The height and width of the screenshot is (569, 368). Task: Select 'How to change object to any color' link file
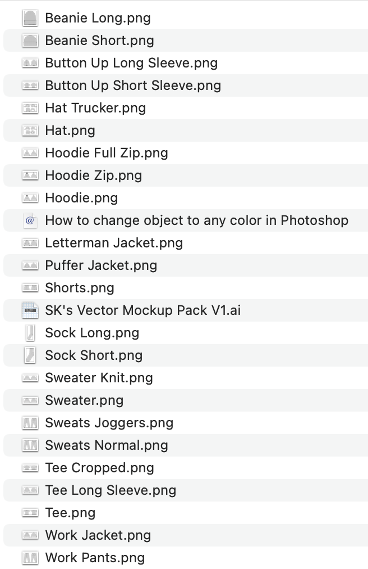click(196, 220)
